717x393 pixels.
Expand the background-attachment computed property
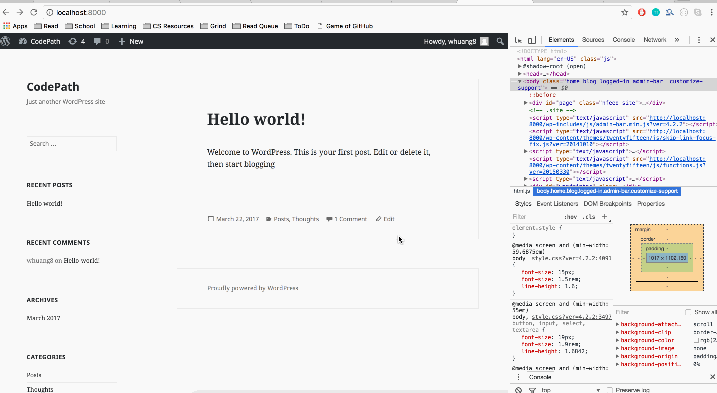click(x=618, y=324)
